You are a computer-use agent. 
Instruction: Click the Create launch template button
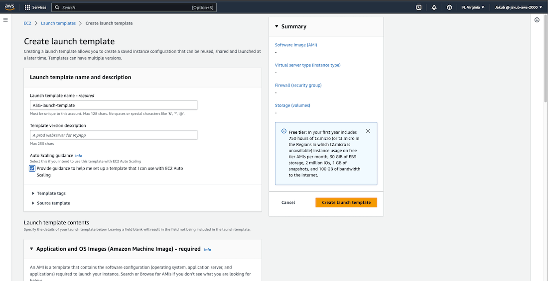(x=346, y=202)
